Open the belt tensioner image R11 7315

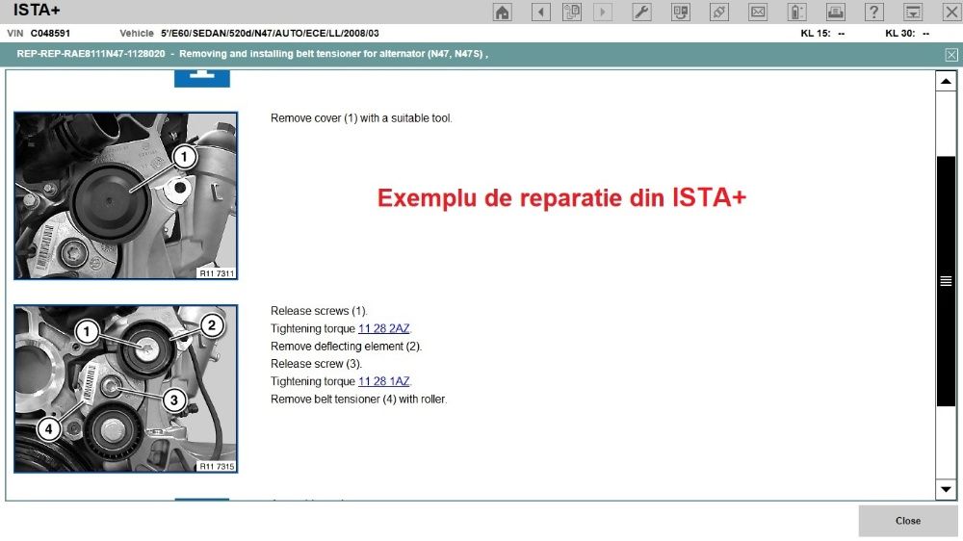126,389
